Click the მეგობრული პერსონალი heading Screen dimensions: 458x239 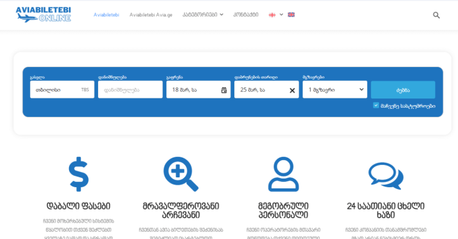(284, 210)
